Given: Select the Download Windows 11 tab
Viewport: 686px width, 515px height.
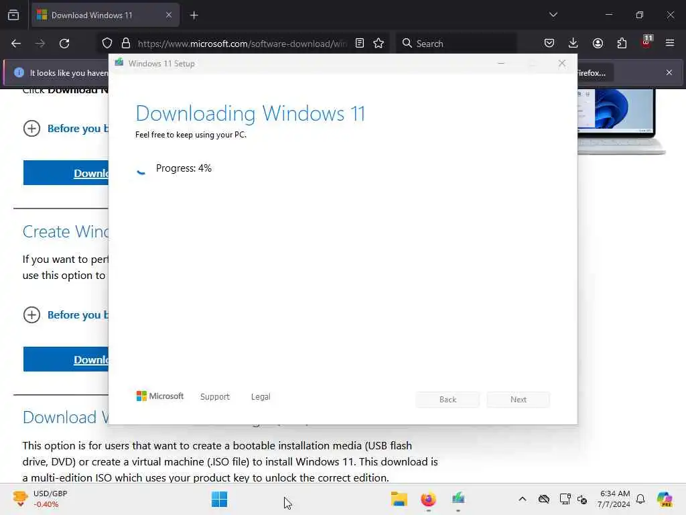Looking at the screenshot, I should pyautogui.click(x=105, y=15).
